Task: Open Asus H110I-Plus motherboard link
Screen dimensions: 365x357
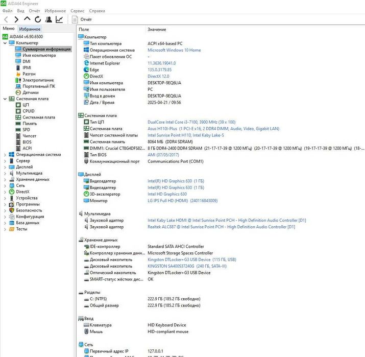Action: pos(213,129)
